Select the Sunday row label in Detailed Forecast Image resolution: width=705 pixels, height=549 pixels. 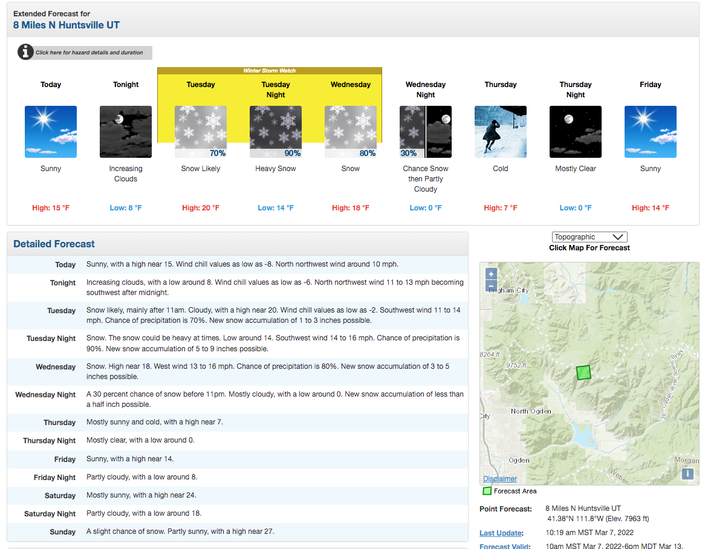tap(62, 532)
